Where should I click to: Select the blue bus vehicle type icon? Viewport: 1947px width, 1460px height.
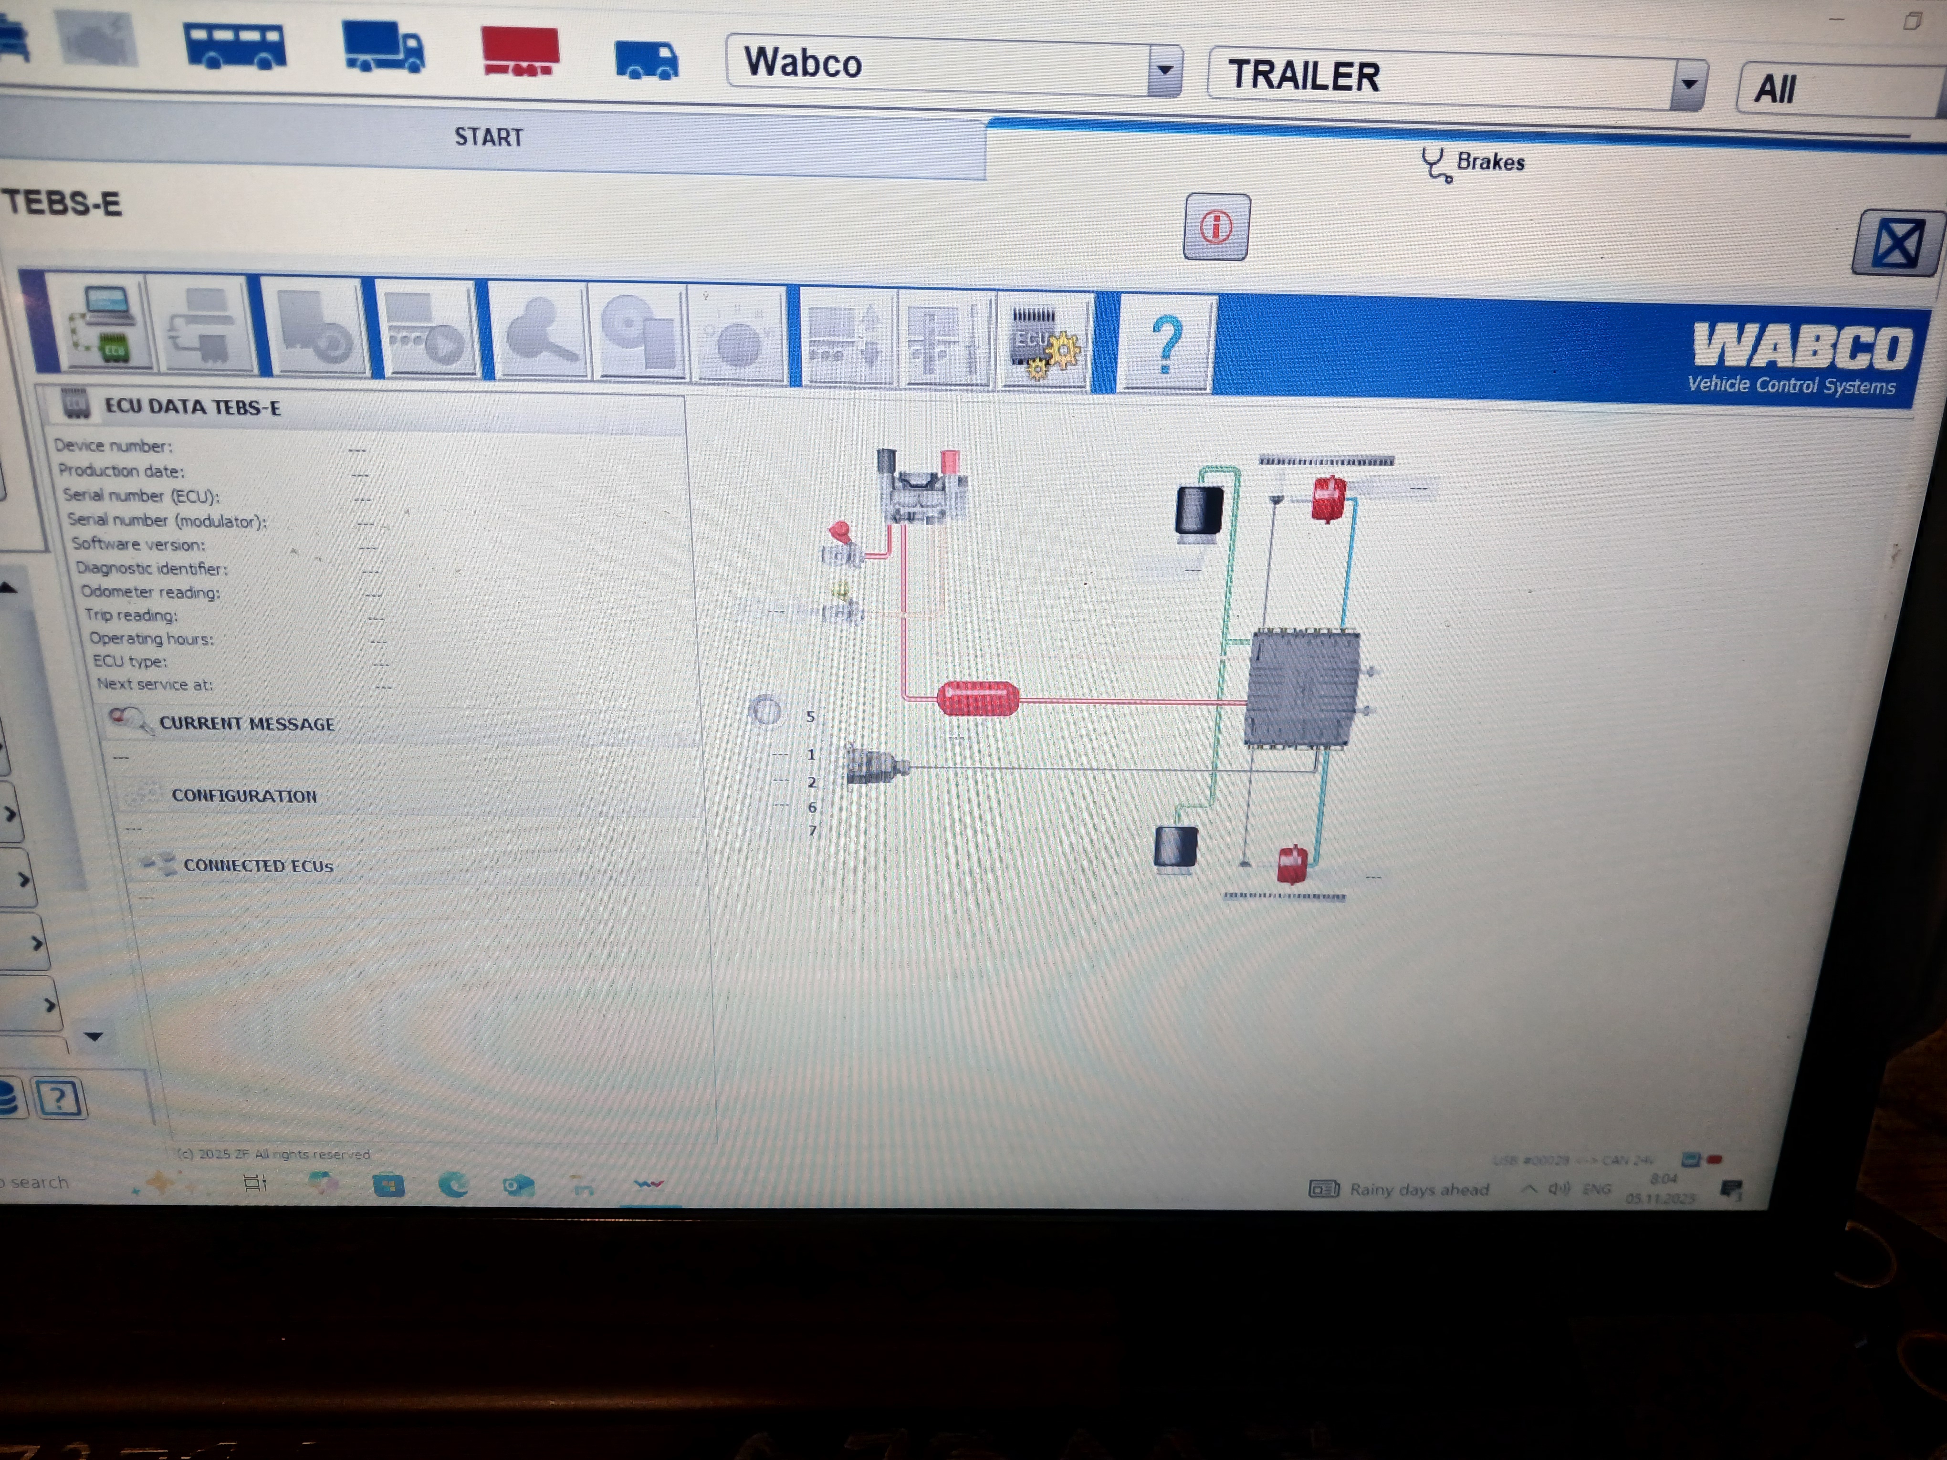235,45
